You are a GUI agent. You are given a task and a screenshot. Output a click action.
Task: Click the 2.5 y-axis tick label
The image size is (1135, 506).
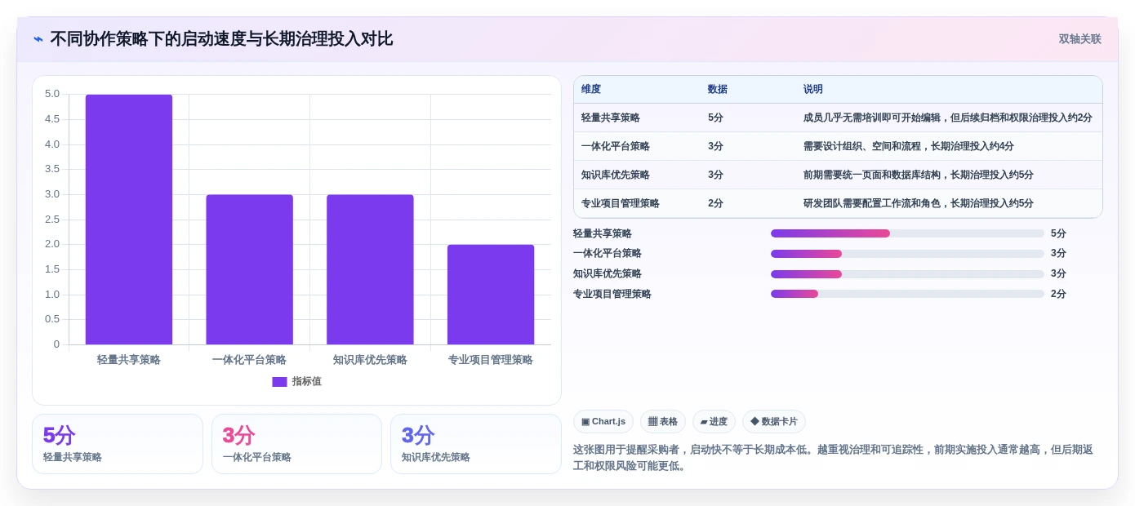52,220
